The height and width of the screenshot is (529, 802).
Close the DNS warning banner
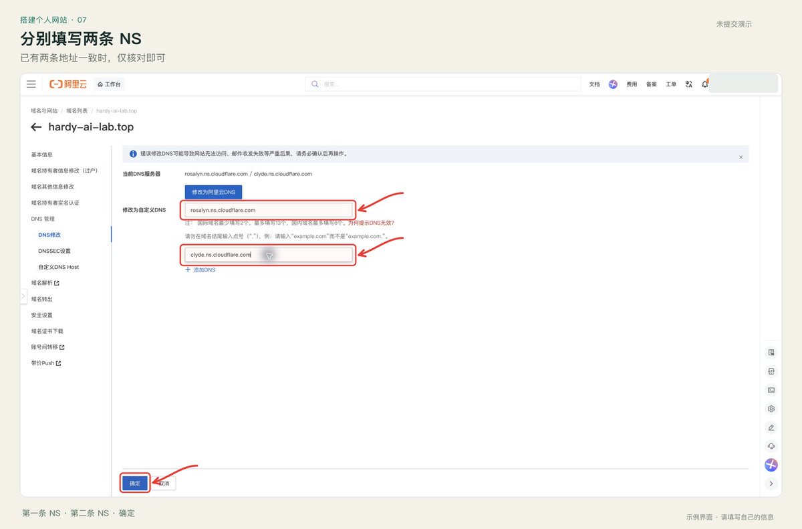741,156
